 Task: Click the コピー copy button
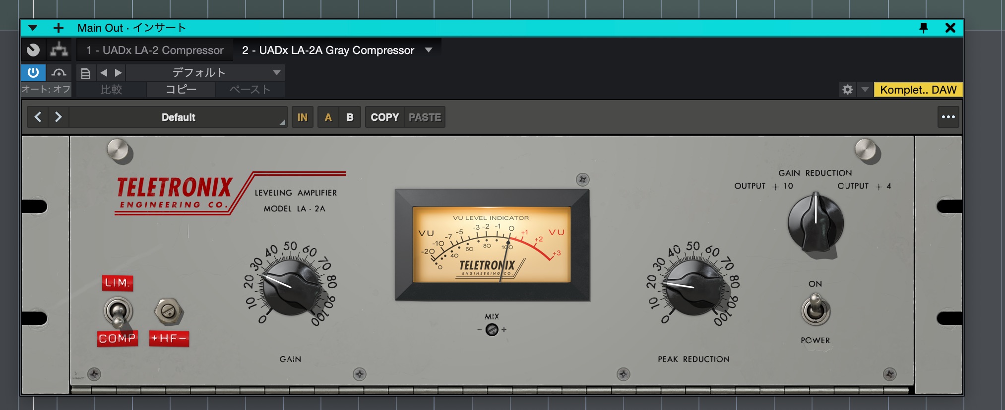(181, 89)
